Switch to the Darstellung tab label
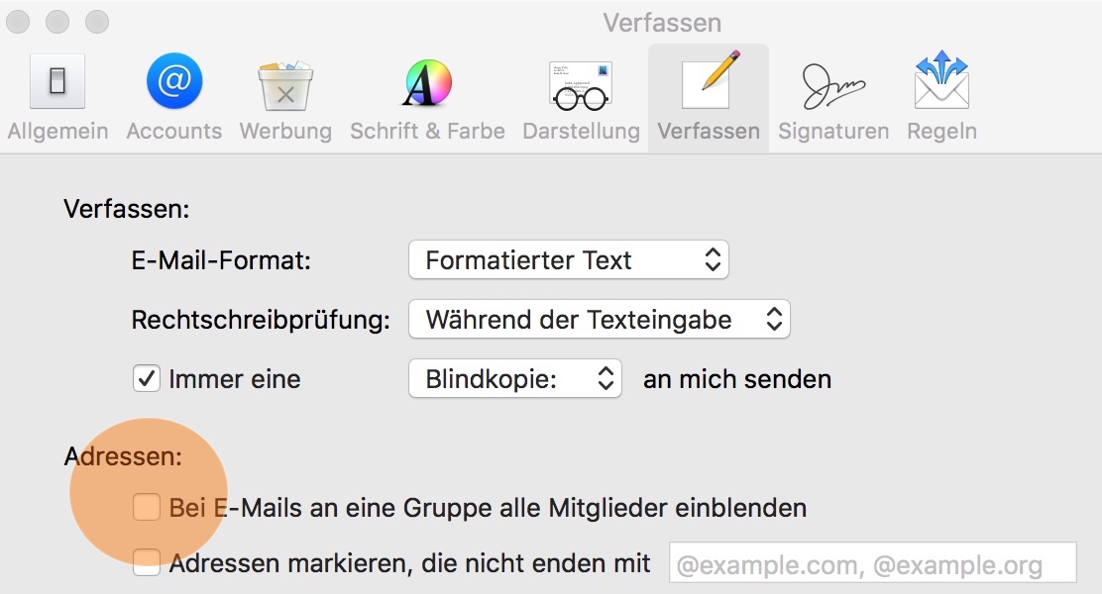The width and height of the screenshot is (1102, 594). click(x=581, y=132)
